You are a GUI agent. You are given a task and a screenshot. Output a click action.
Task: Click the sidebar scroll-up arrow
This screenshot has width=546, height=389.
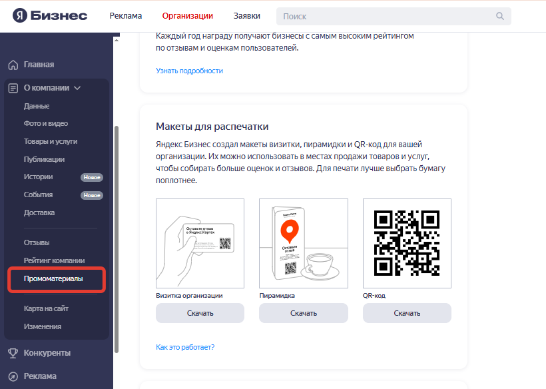117,41
